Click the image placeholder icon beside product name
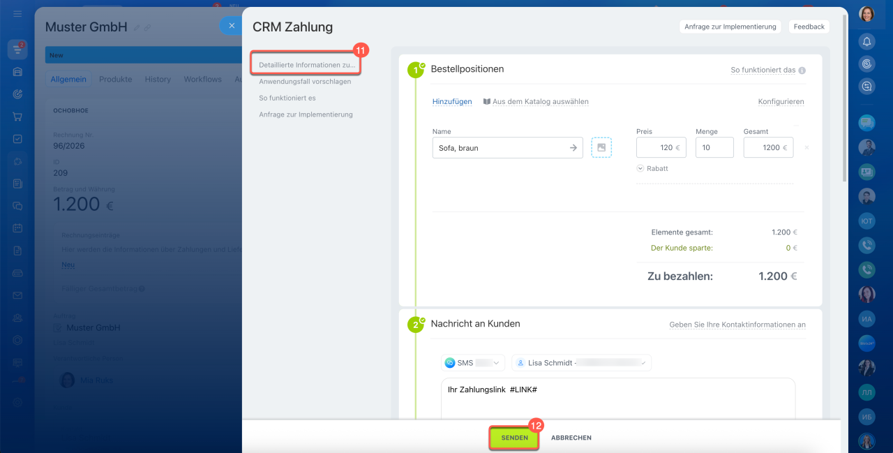Screen dimensions: 893x453 pos(601,147)
